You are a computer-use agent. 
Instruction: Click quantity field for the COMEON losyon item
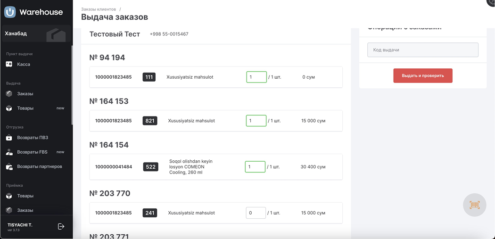[x=255, y=167]
